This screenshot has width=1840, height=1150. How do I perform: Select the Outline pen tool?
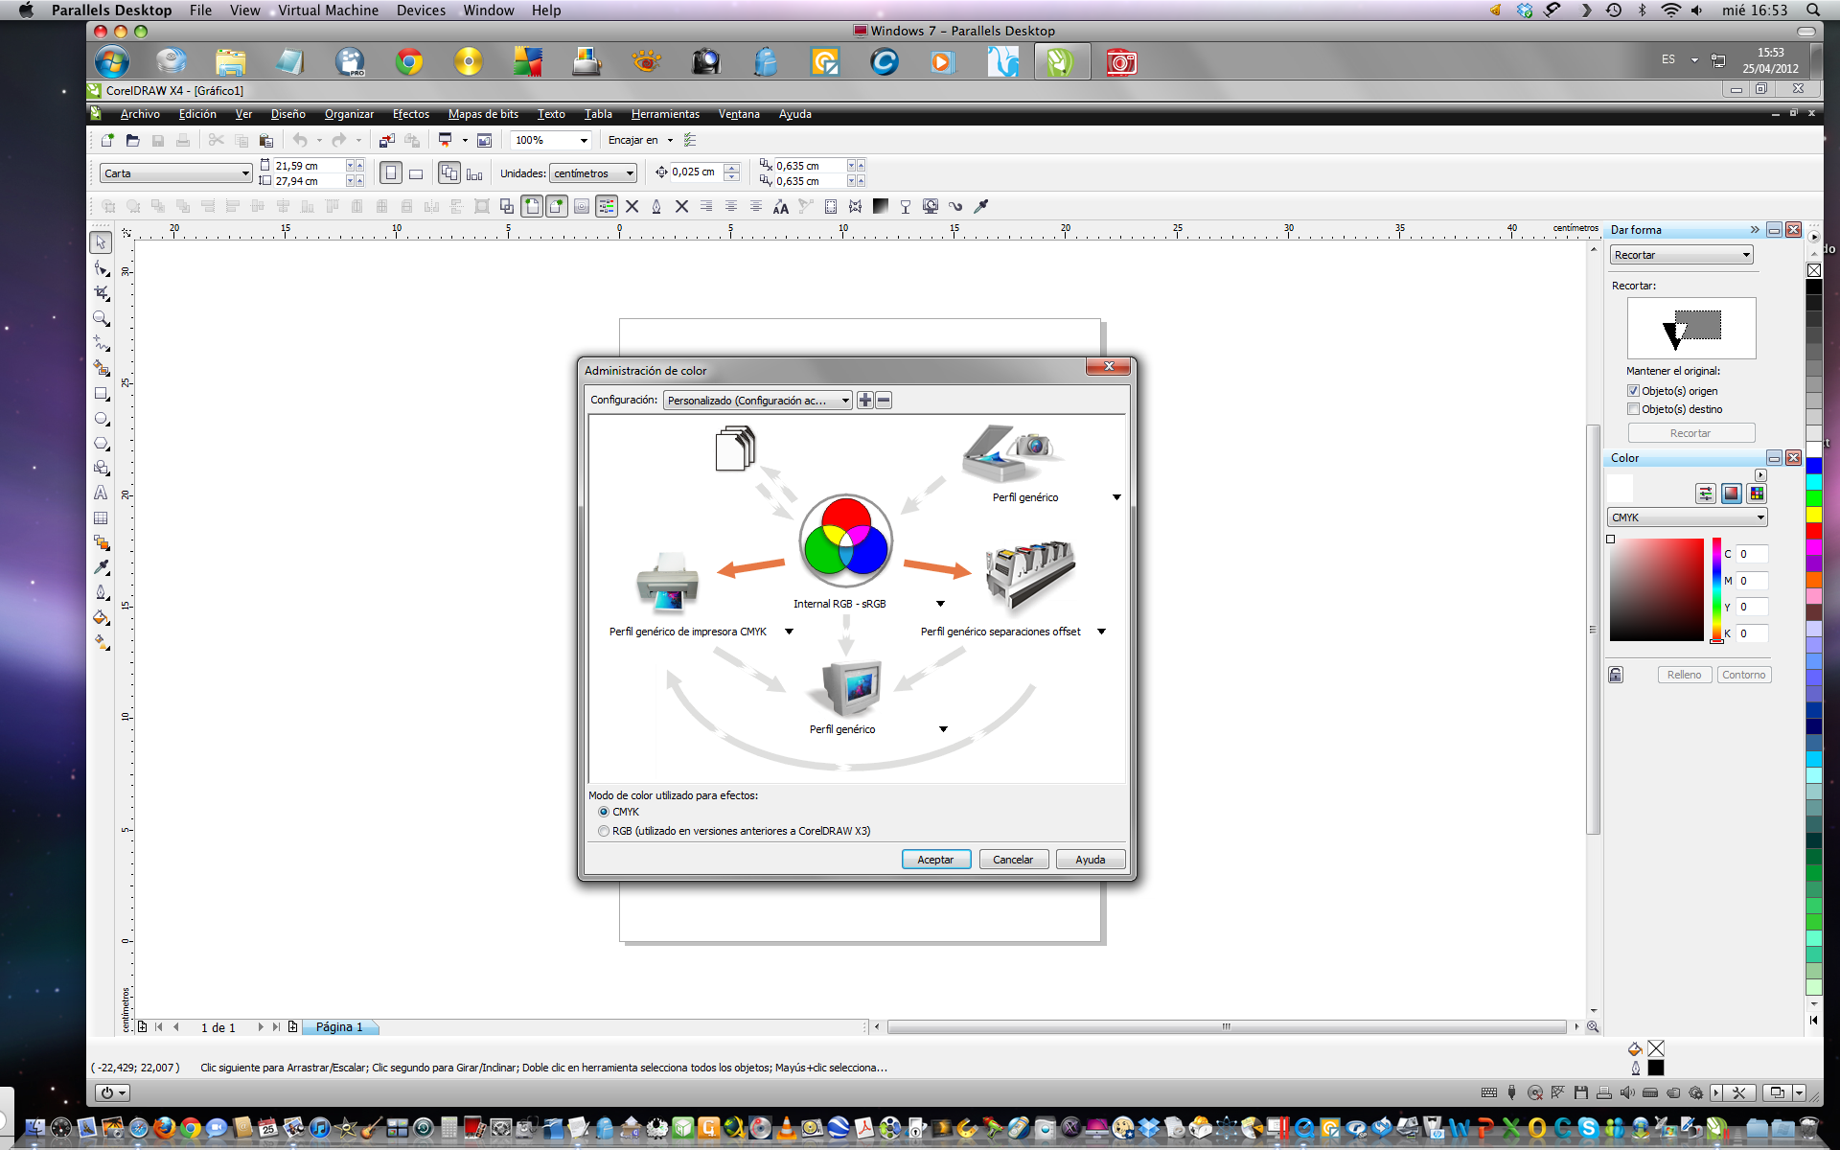tap(101, 592)
